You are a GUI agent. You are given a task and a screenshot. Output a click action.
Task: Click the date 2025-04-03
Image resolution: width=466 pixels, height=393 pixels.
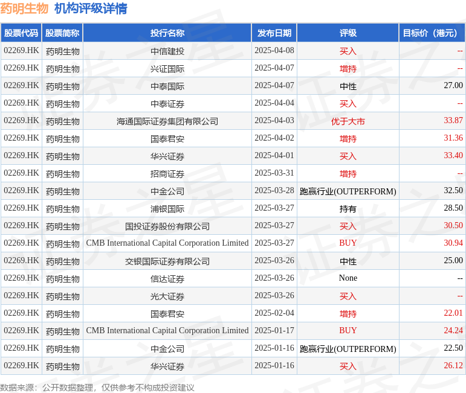pos(274,121)
